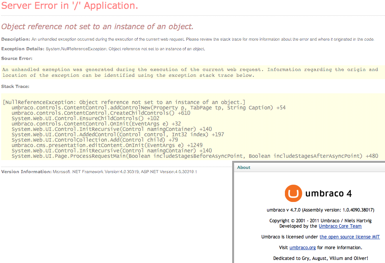Click the 'umbraco 4' logo text
This screenshot has width=385, height=263.
[x=328, y=194]
